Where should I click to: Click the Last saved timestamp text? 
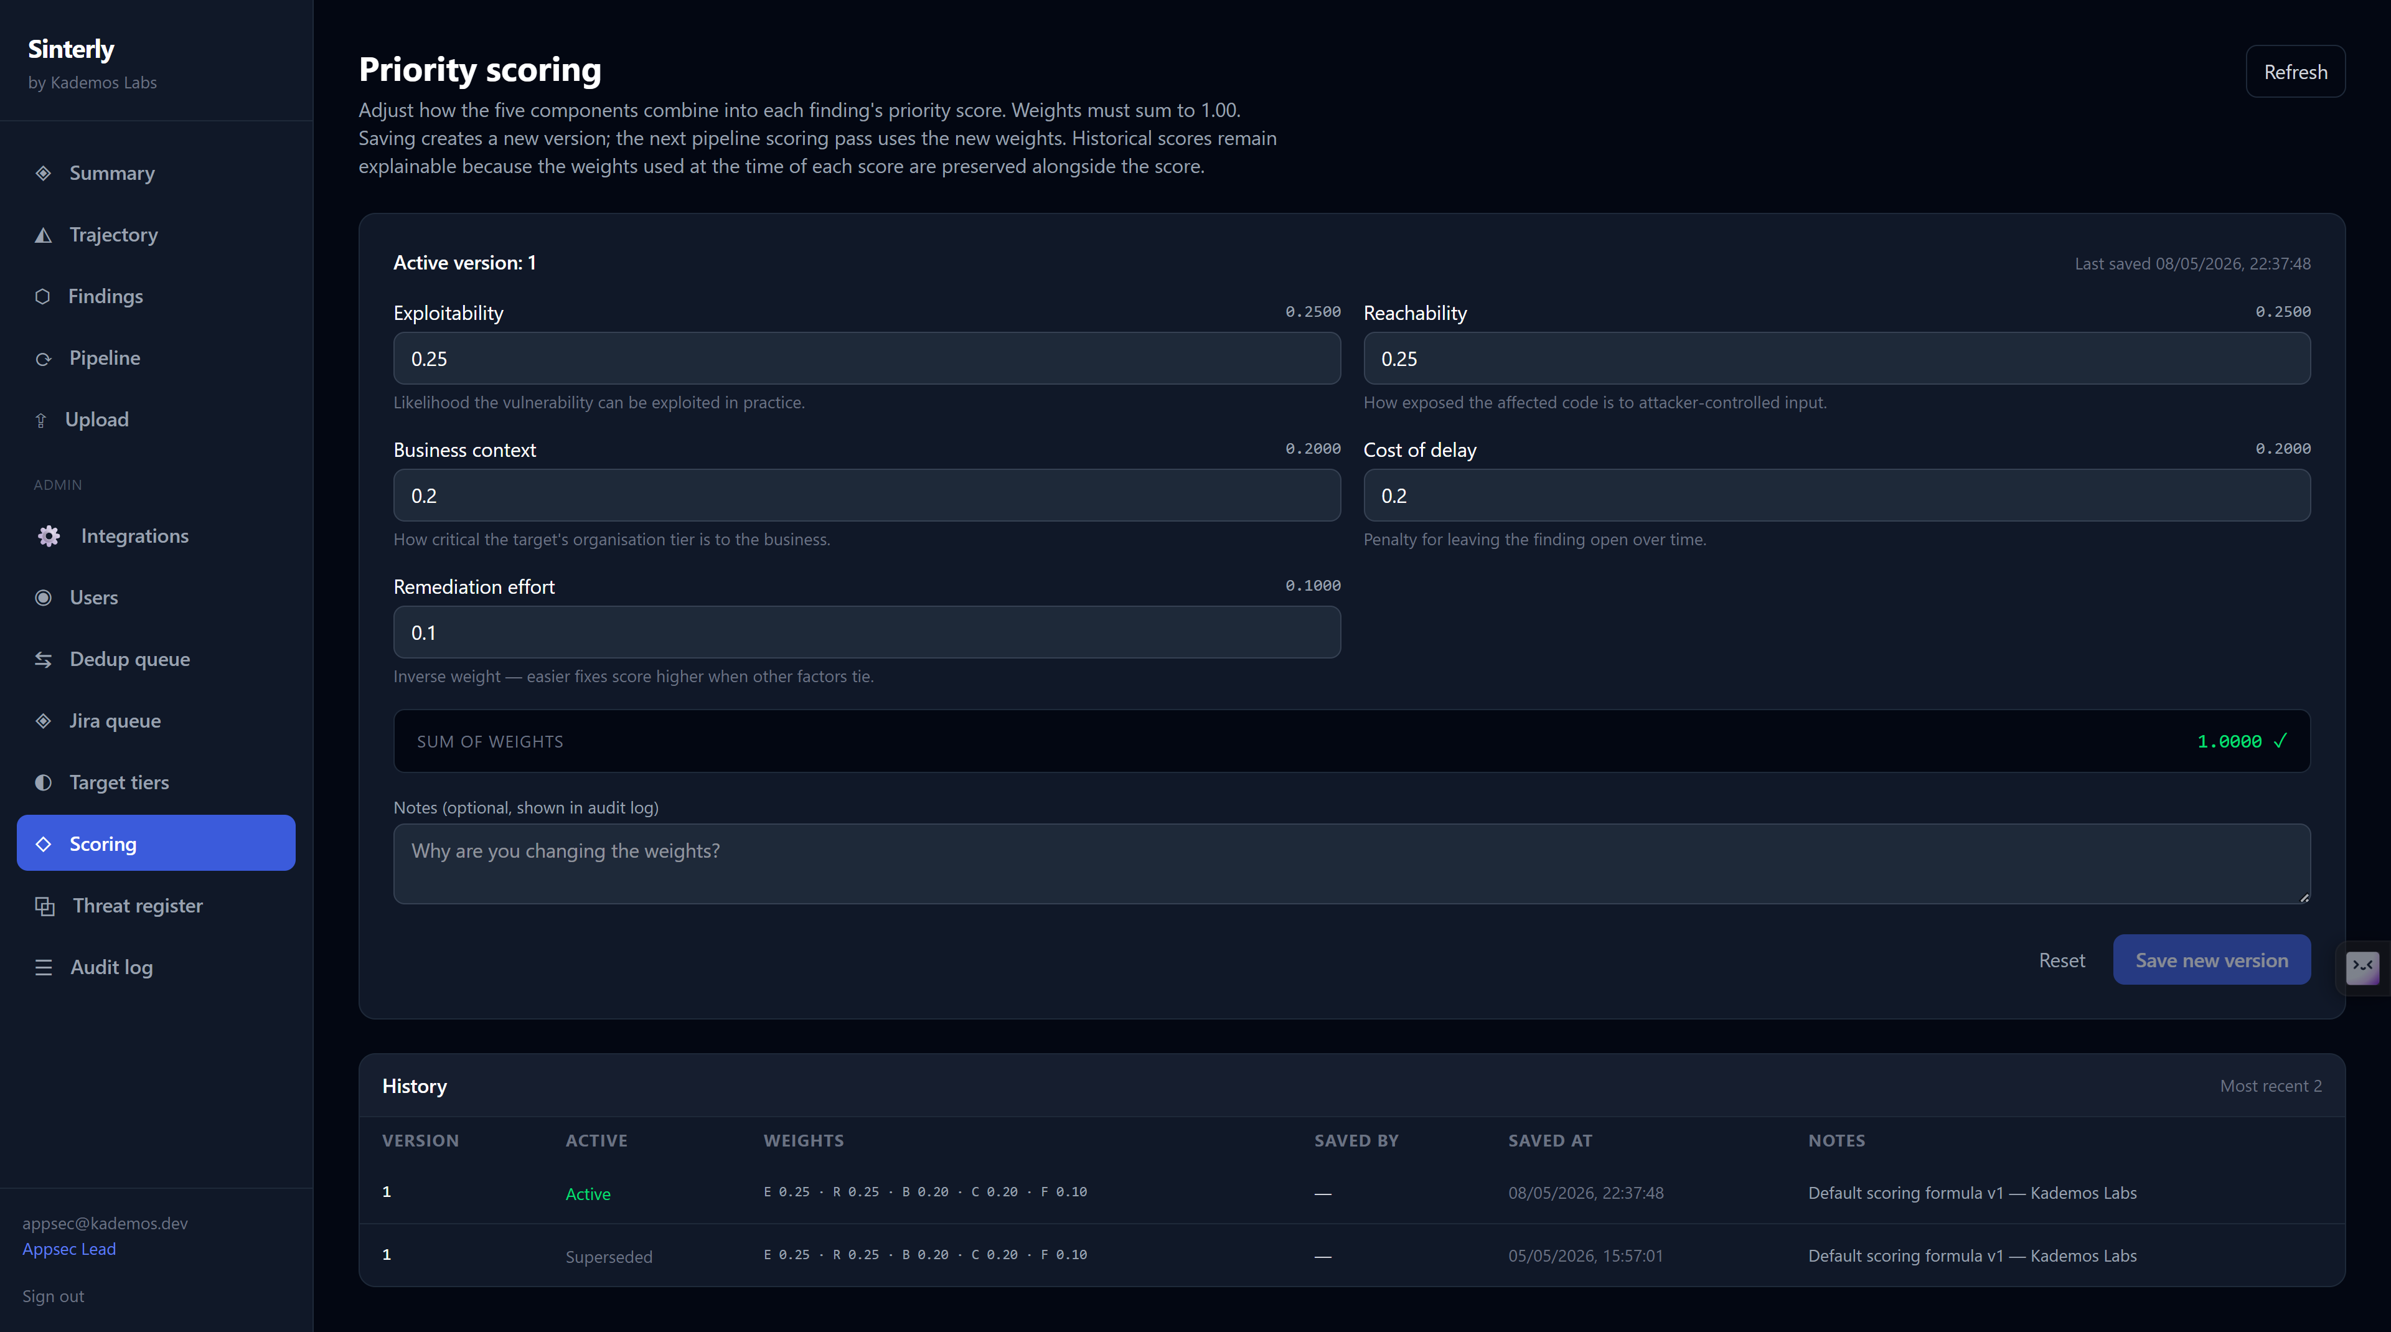pyautogui.click(x=2192, y=264)
